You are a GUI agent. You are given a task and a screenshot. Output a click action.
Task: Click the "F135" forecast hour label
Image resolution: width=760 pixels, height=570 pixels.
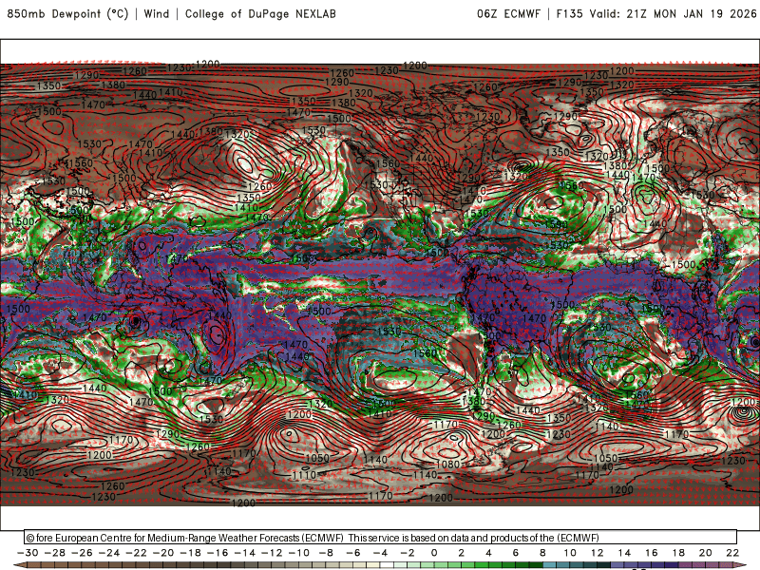569,14
